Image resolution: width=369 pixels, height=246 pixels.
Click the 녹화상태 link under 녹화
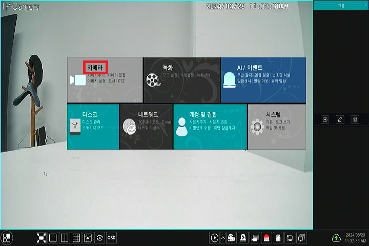[203, 75]
